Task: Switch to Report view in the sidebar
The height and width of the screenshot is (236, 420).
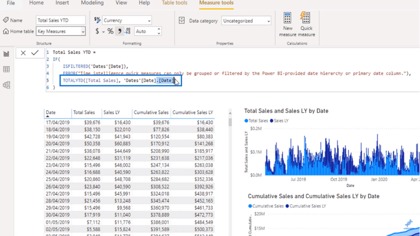Action: point(7,54)
